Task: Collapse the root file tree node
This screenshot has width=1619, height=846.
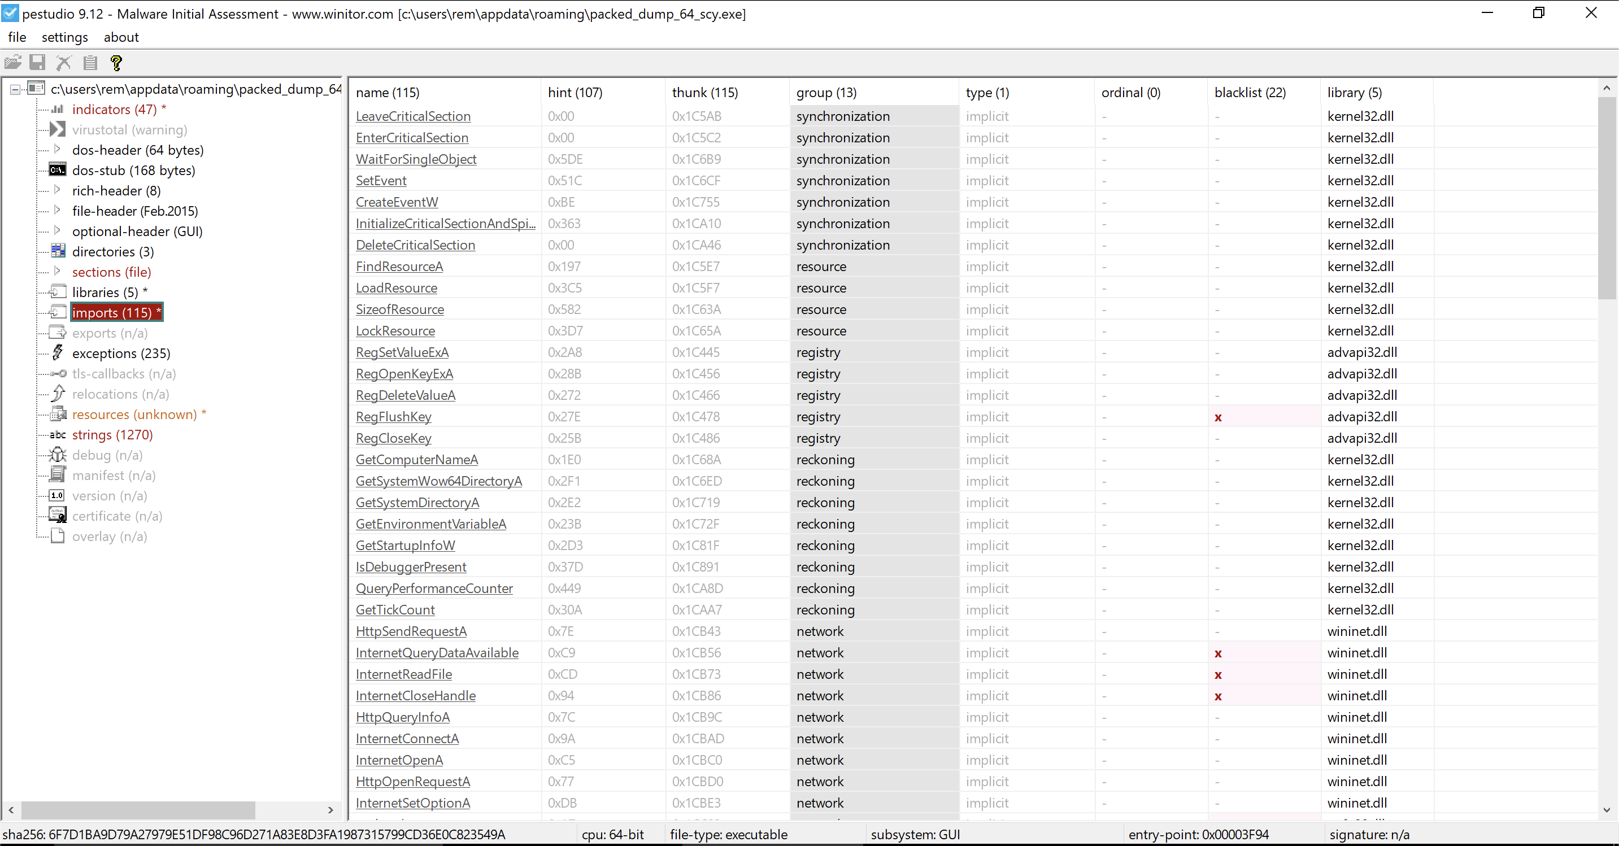Action: point(15,89)
